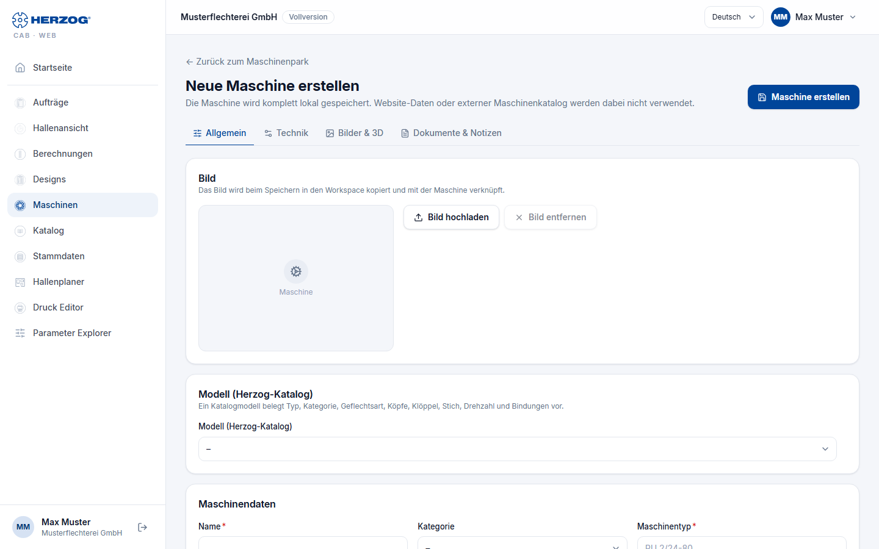Click the gear placeholder icon in image box
The image size is (879, 549).
click(296, 271)
